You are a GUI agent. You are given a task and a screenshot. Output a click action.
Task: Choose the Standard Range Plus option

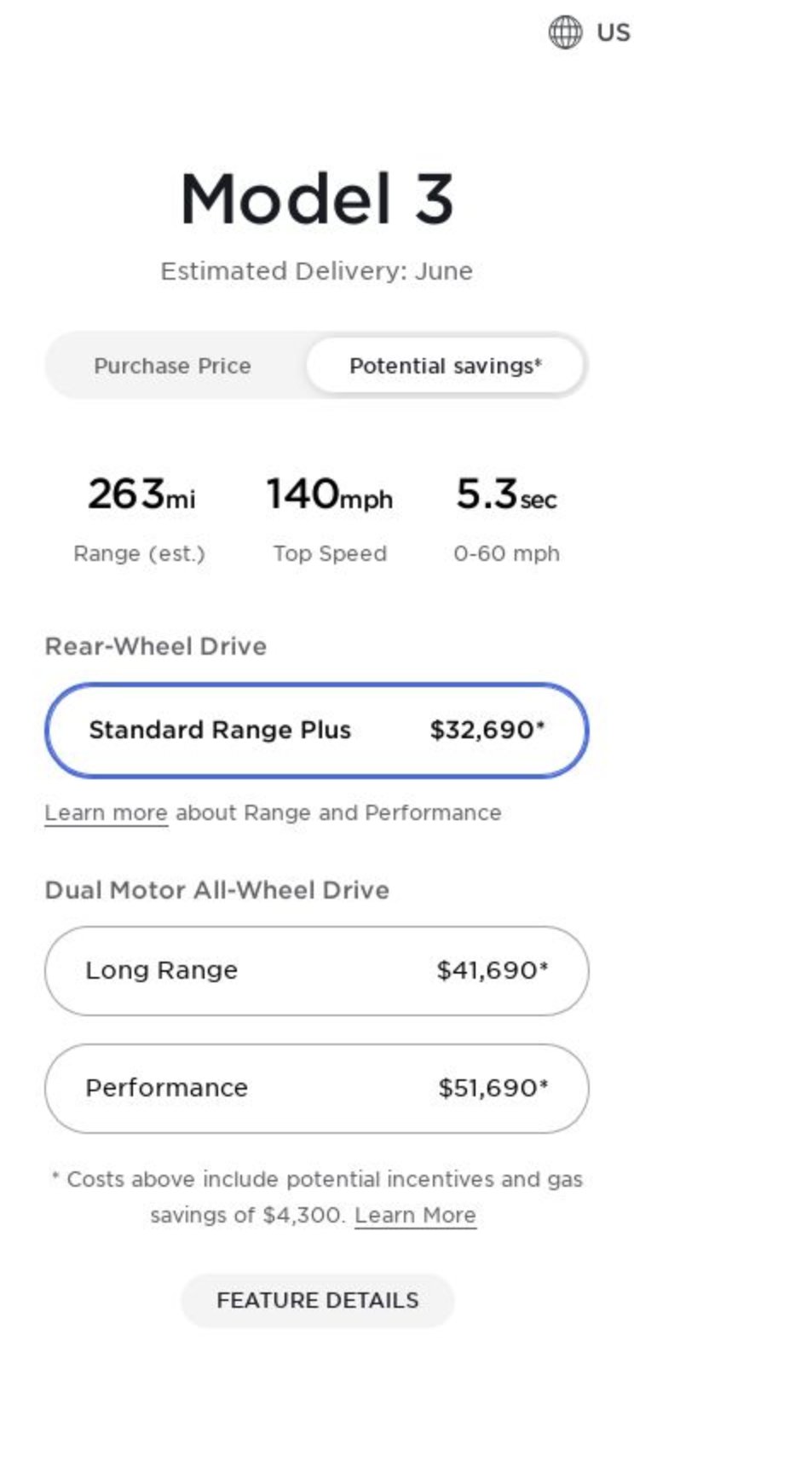click(x=316, y=731)
